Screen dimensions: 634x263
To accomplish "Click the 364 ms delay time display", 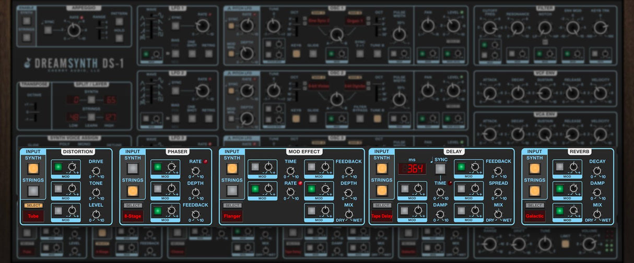I will click(x=412, y=169).
